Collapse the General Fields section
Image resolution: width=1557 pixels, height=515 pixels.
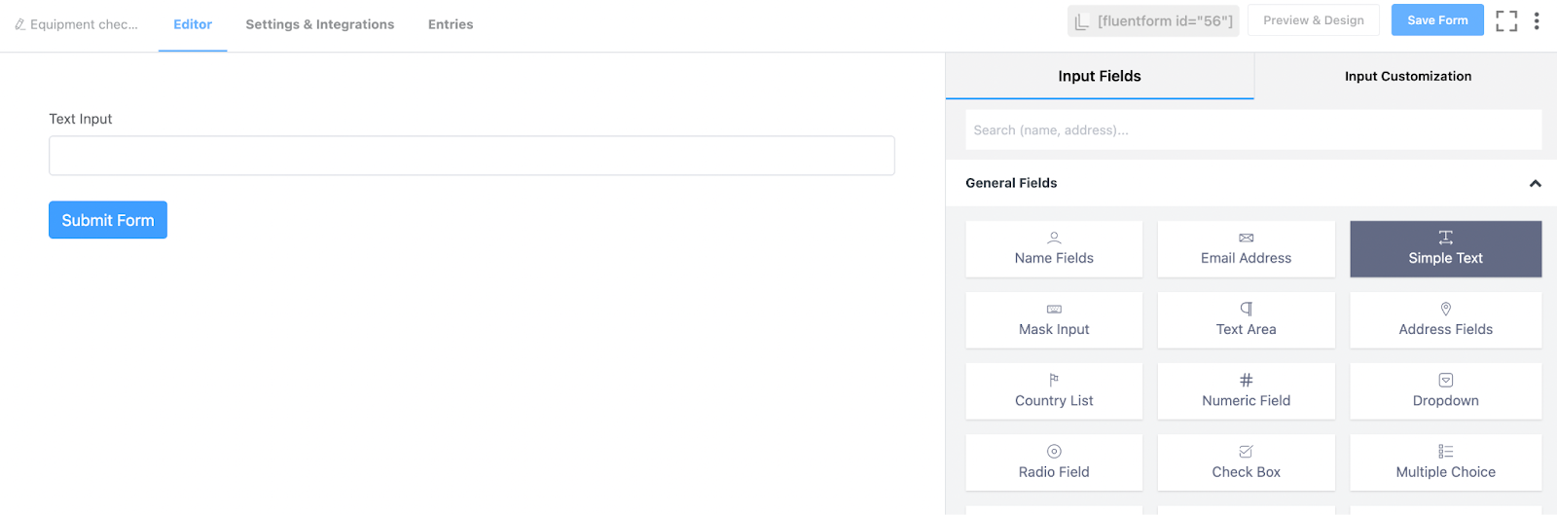pyautogui.click(x=1535, y=183)
